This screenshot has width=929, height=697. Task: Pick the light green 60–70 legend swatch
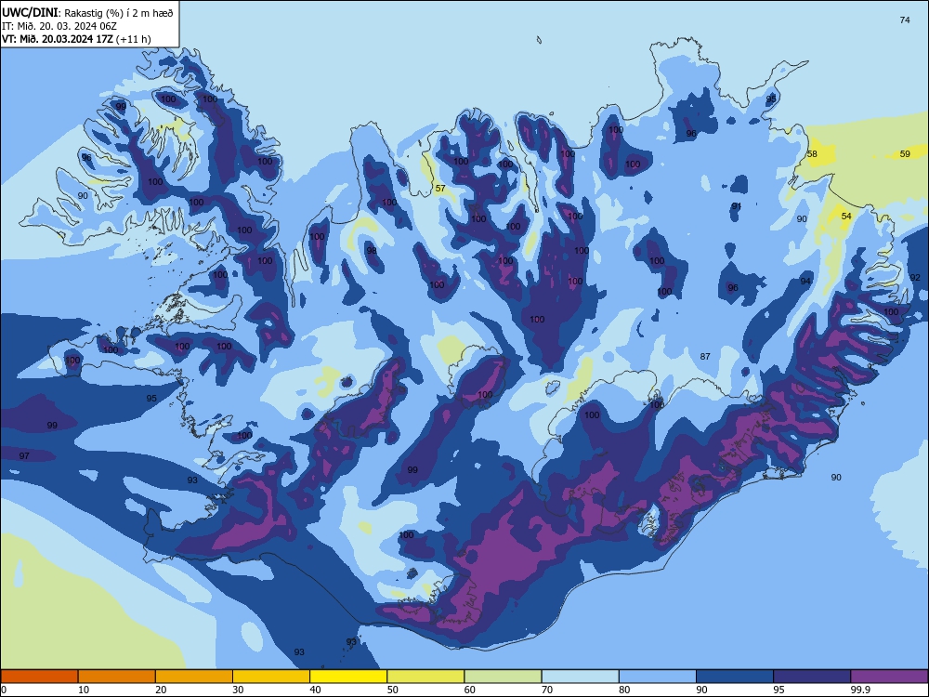pos(503,677)
